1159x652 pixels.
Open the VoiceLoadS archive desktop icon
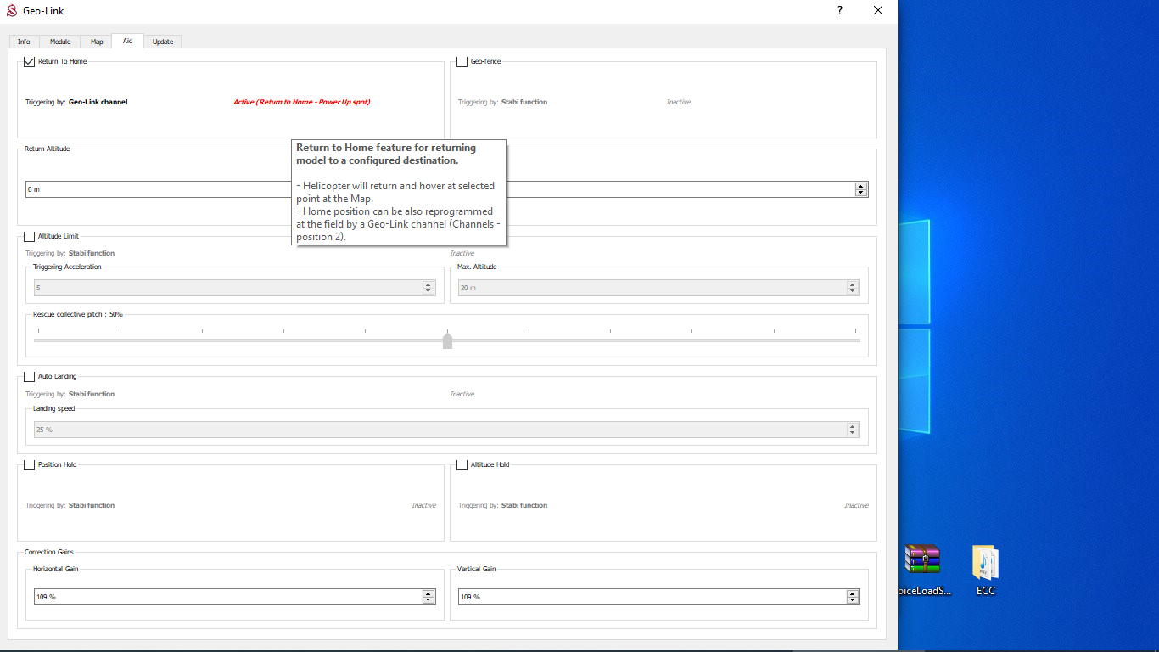(x=922, y=560)
